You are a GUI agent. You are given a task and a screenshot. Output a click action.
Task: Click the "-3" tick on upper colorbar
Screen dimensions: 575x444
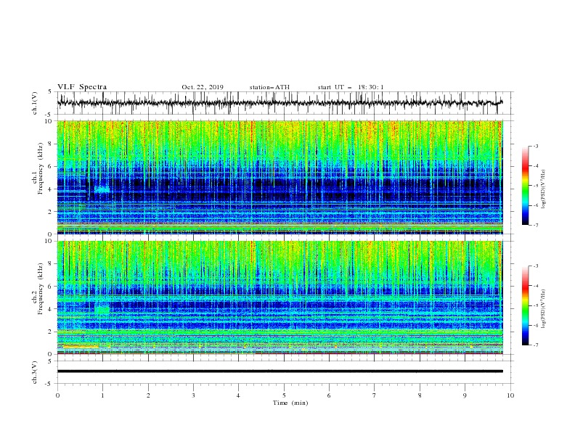536,146
